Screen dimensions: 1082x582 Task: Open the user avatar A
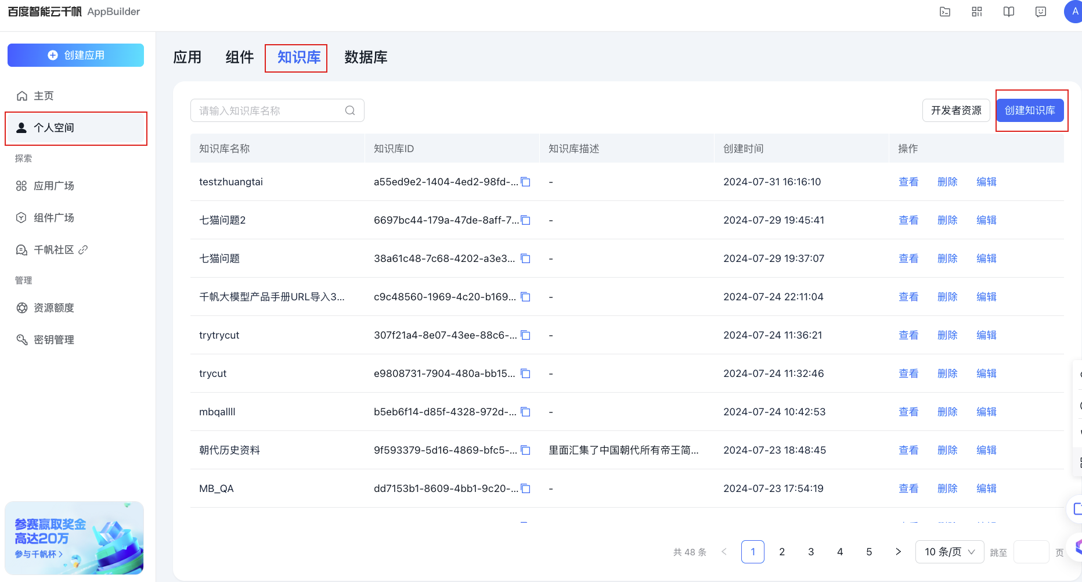(x=1074, y=12)
